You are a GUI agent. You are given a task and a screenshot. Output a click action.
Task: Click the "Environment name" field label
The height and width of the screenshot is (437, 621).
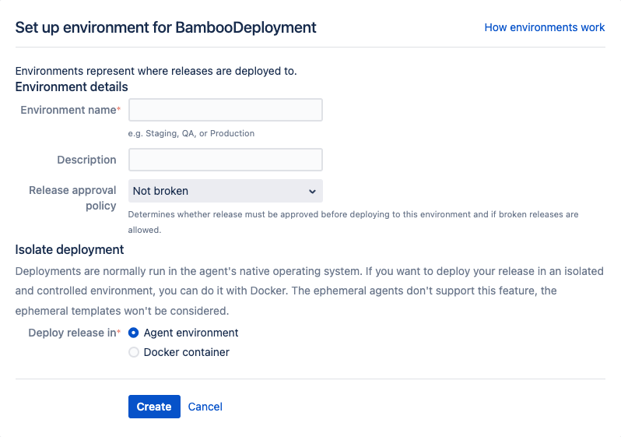(x=68, y=110)
